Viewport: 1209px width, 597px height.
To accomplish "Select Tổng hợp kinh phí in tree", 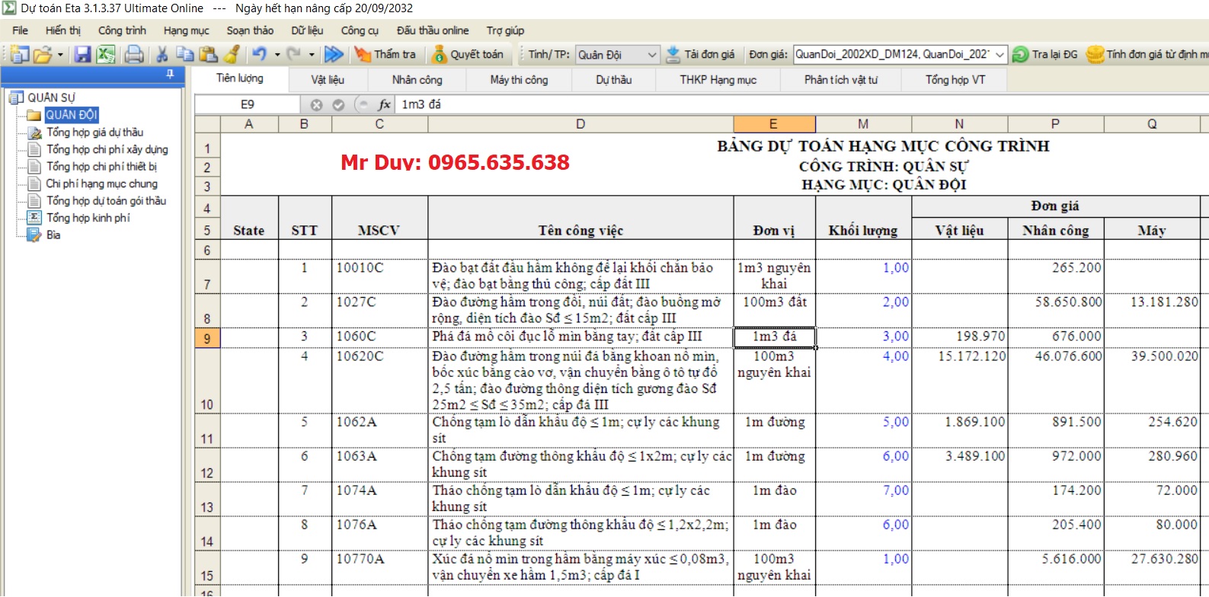I will click(88, 218).
